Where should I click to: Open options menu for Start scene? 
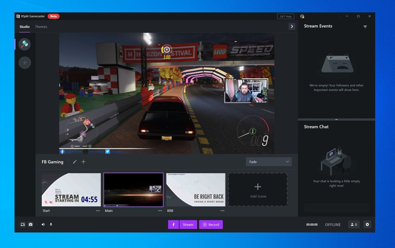[x=98, y=211]
